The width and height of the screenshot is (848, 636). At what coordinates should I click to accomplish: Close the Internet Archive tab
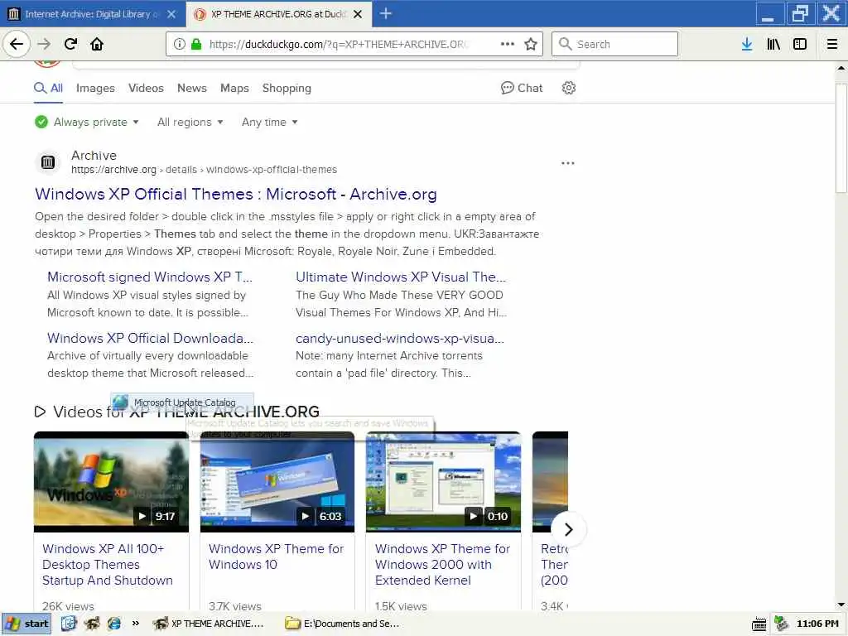click(x=171, y=14)
